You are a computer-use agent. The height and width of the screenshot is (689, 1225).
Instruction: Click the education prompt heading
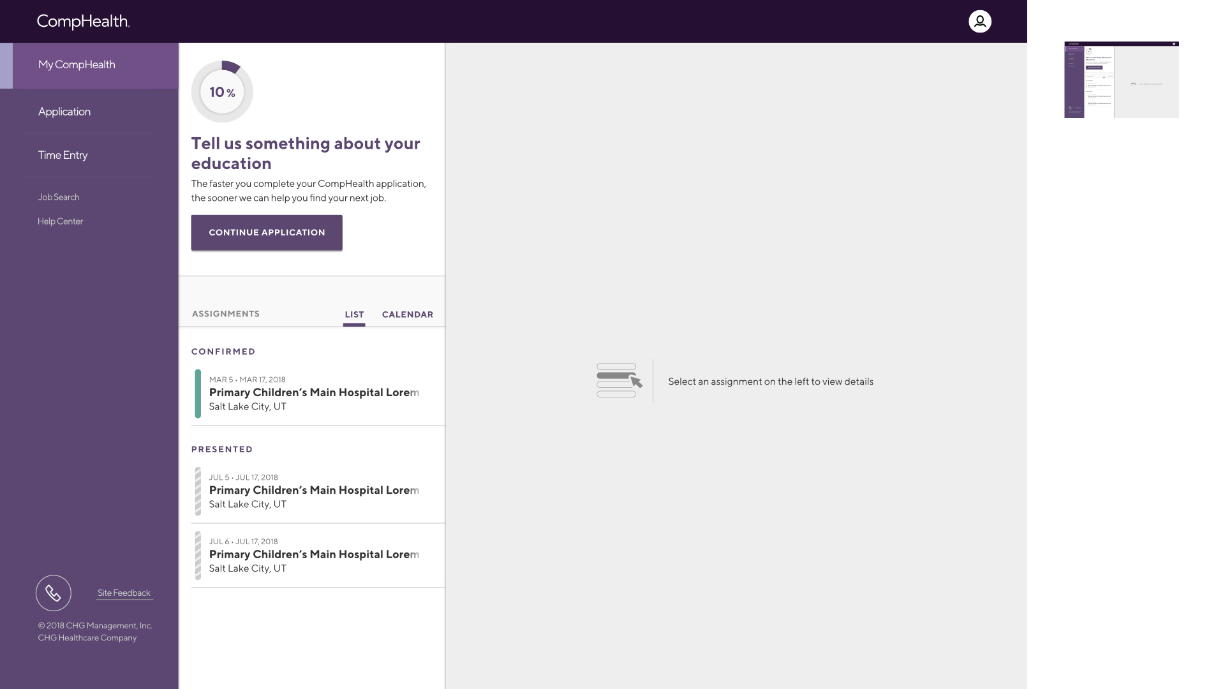tap(306, 153)
